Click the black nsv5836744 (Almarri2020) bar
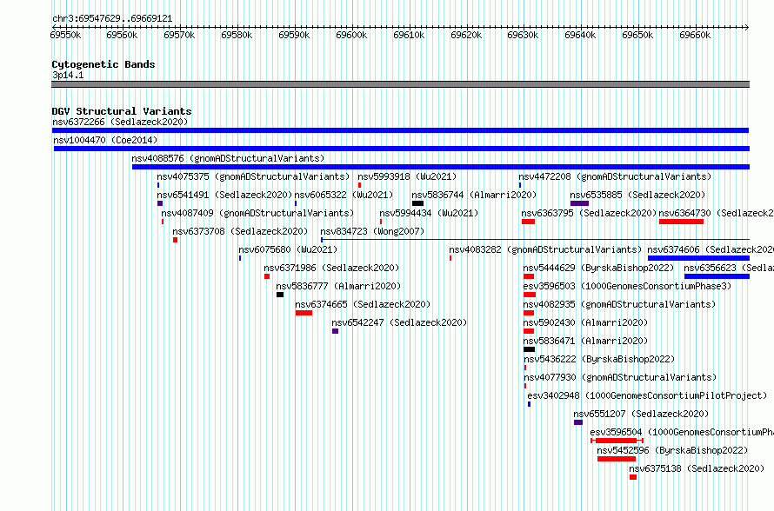This screenshot has height=511, width=774. [x=417, y=203]
